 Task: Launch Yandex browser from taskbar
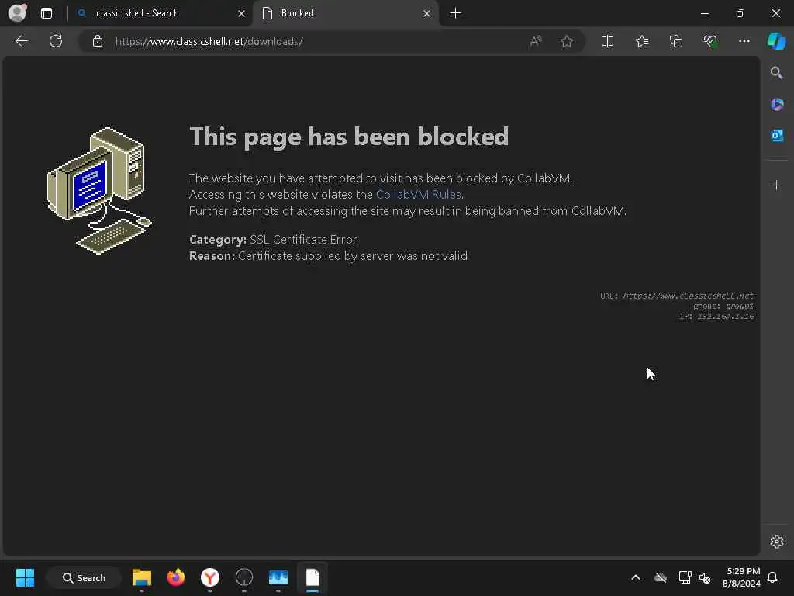click(209, 577)
